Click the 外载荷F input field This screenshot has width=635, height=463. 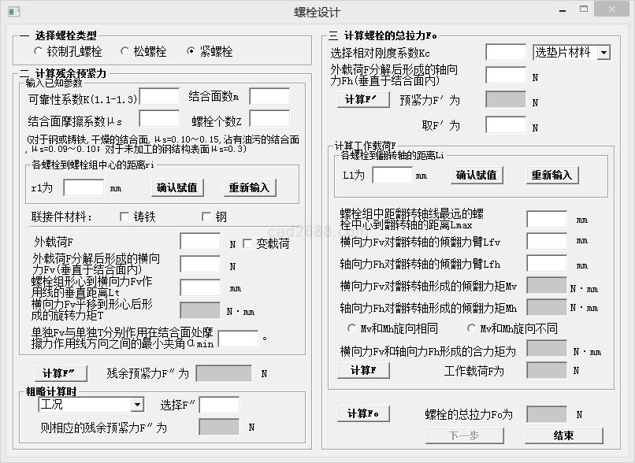point(200,242)
